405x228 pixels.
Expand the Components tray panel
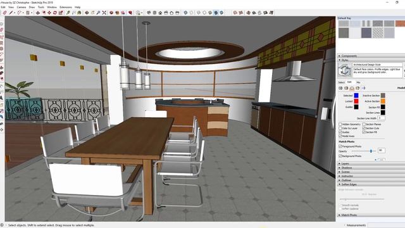[371, 56]
